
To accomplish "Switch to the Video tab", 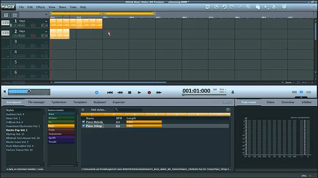I will [x=270, y=102].
